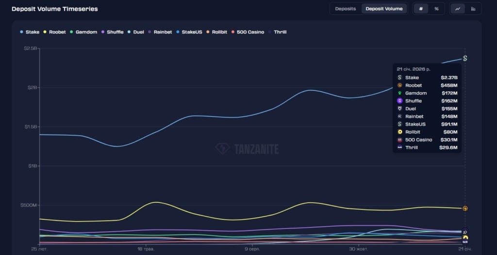Click Stake logo at end of line
The image size is (497, 255).
[465, 58]
